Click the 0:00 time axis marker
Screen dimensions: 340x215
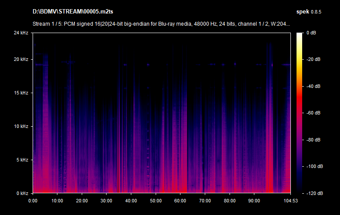coord(33,201)
